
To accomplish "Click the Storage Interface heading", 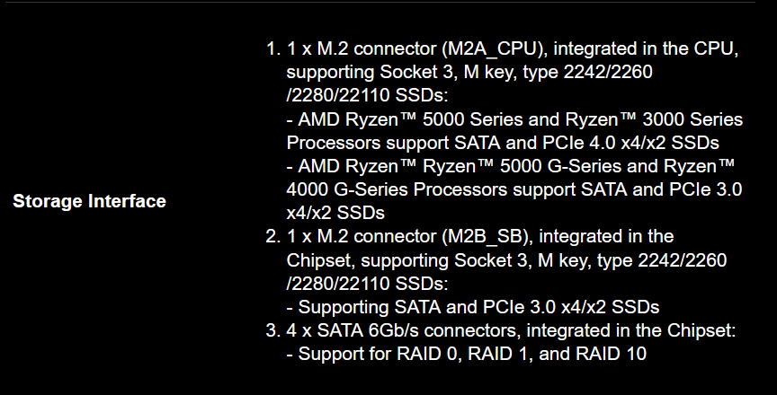I will pyautogui.click(x=89, y=201).
